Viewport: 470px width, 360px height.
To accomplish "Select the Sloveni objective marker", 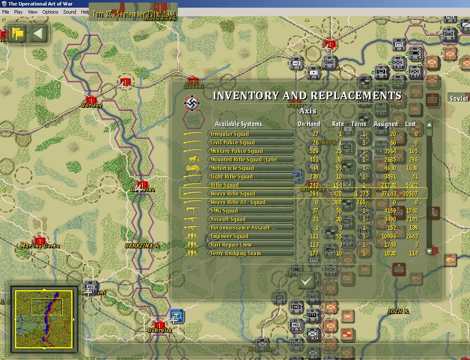I will [x=193, y=81].
